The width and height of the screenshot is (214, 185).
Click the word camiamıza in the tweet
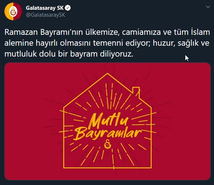(x=141, y=32)
